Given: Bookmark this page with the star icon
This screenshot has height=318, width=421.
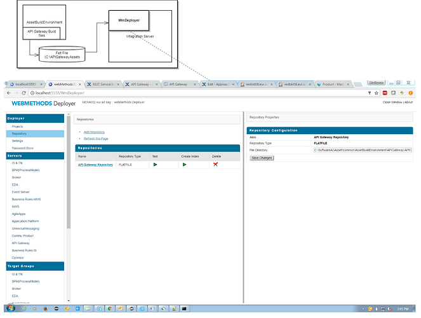Looking at the screenshot, I should (x=376, y=93).
